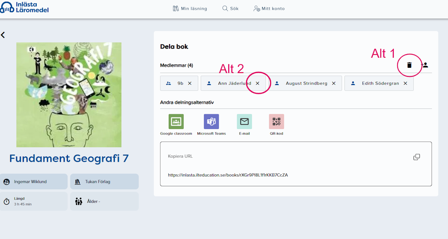The height and width of the screenshot is (239, 448).
Task: Click the book URL text
Action: (228, 175)
